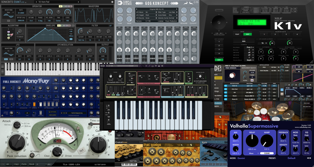Click the SSD5 kick drum thumbnail
The width and height of the screenshot is (314, 167).
click(232, 76)
